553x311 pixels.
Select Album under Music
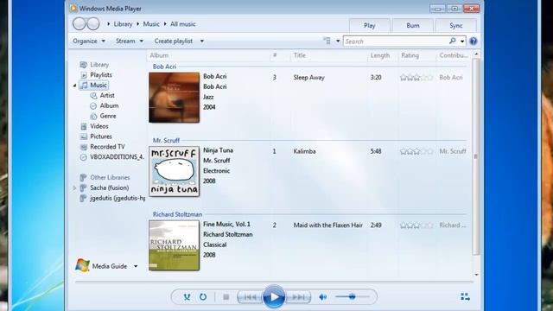[109, 105]
